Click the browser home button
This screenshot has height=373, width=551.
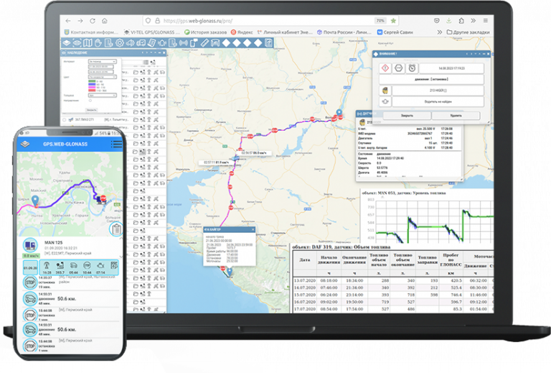104,21
